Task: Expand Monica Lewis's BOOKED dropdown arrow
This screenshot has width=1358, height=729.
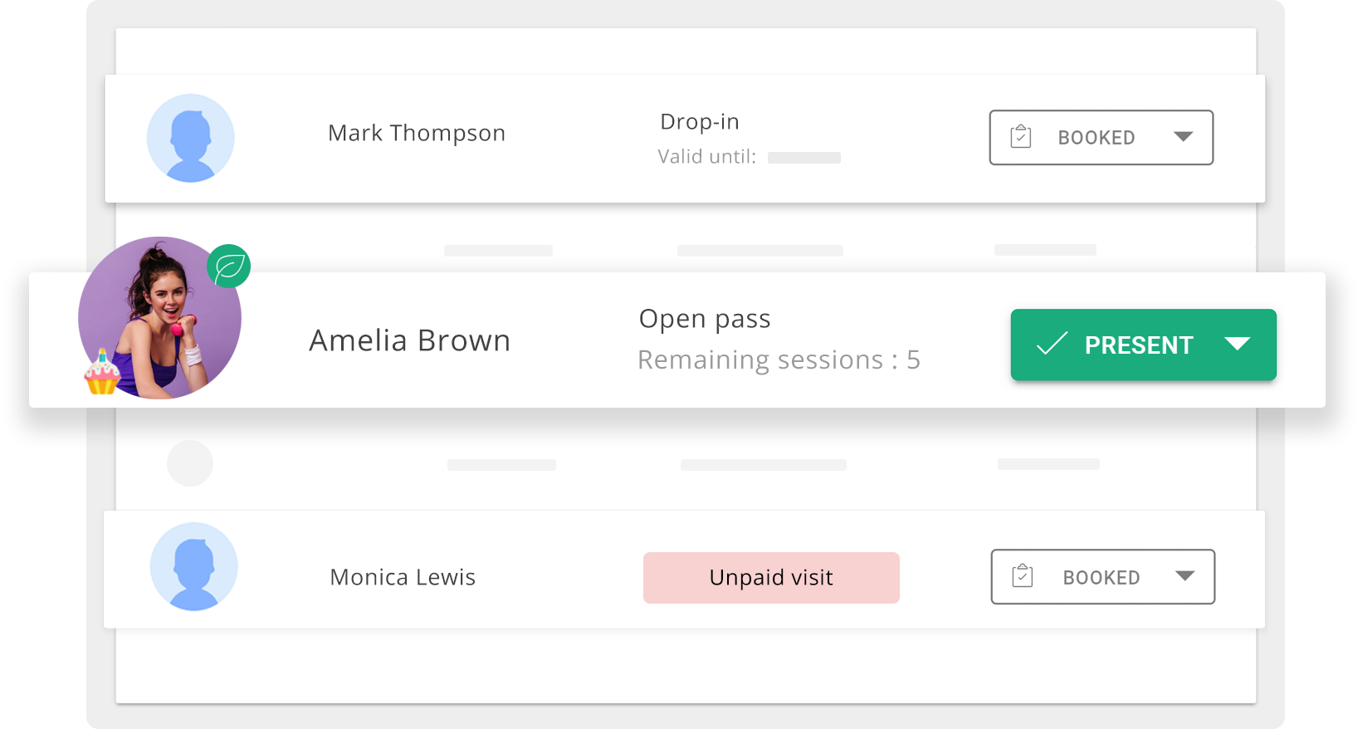Action: (1185, 576)
